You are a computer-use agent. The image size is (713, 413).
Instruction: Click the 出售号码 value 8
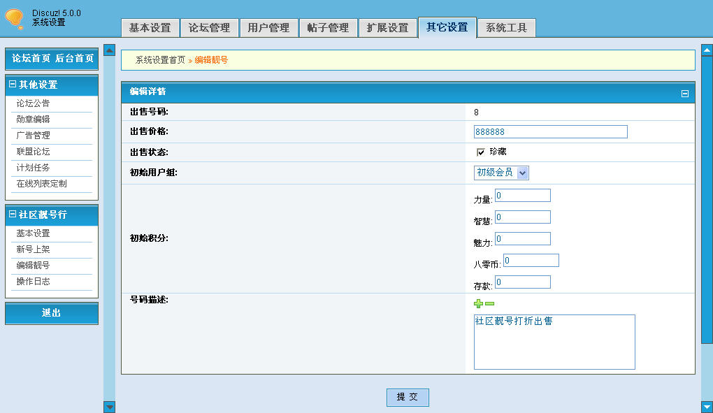476,113
